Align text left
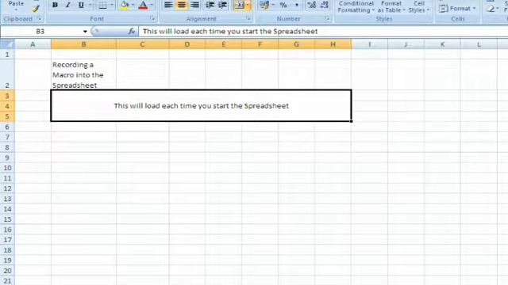Screen dimensions: 508x285 [168, 5]
